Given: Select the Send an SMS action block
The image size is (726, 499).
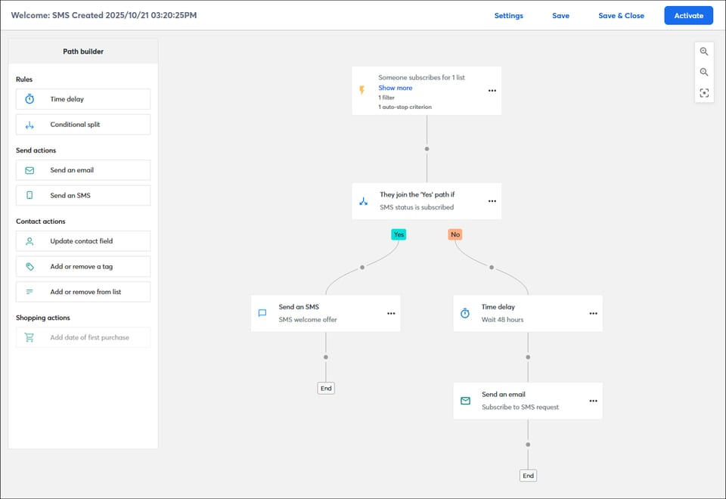Looking at the screenshot, I should pos(83,195).
